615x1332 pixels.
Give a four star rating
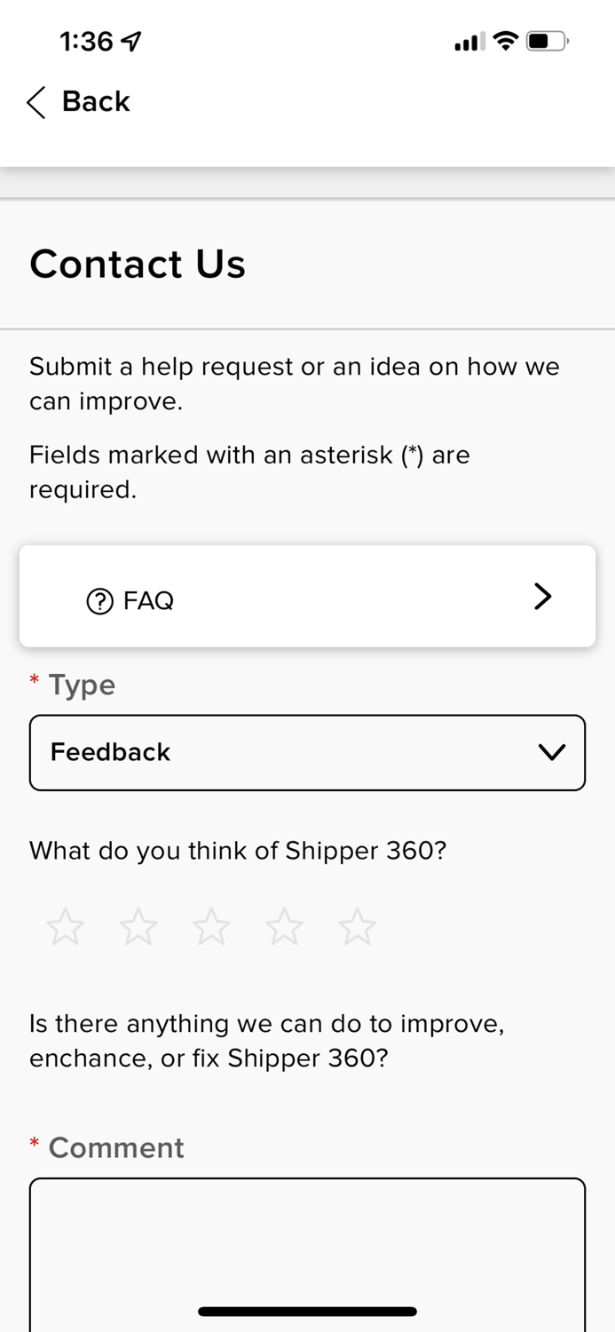(284, 926)
